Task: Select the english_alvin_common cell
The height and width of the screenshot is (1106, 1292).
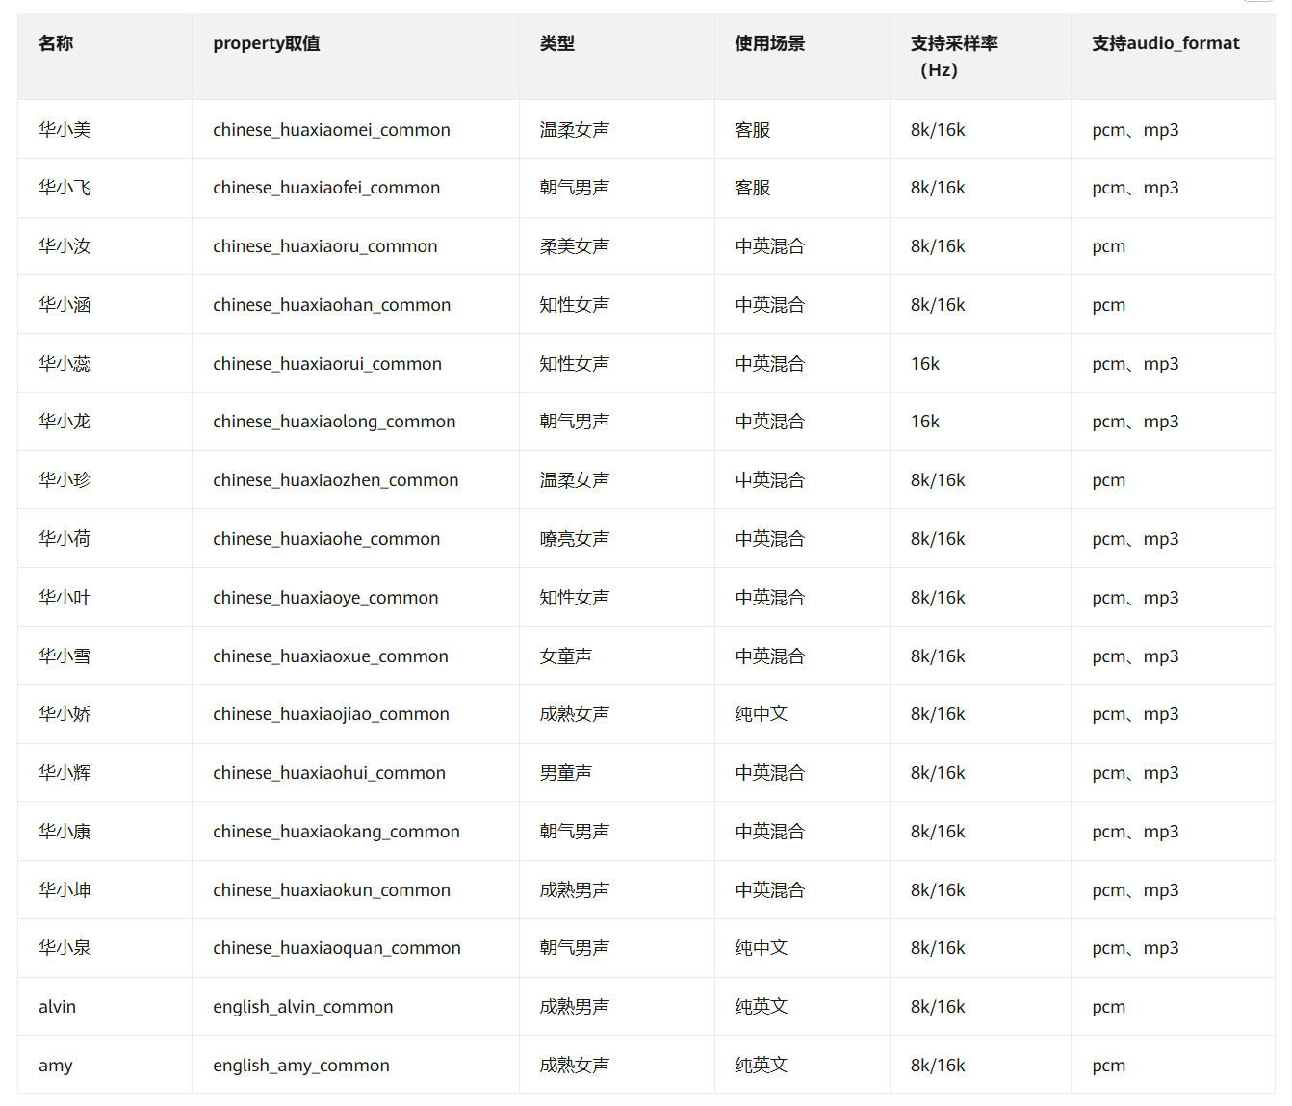Action: tap(302, 1007)
